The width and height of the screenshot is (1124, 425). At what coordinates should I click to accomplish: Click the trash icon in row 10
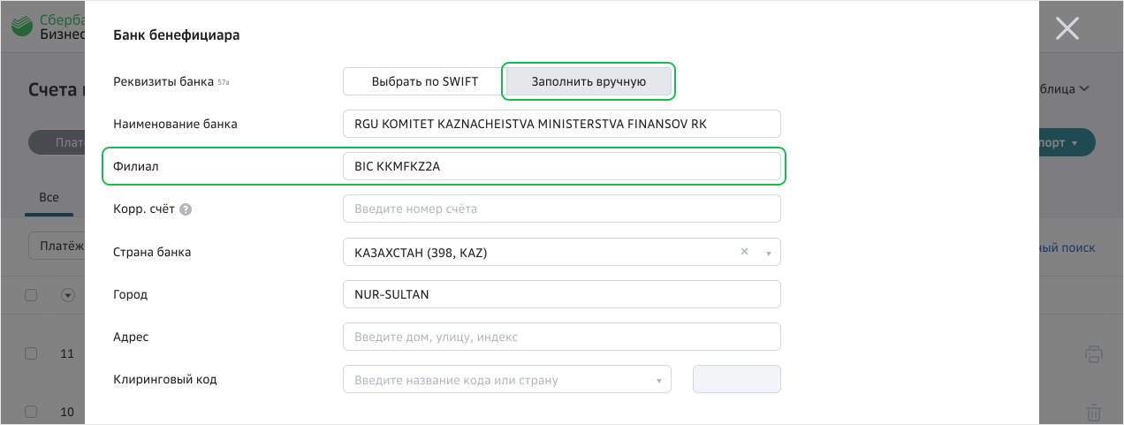(x=1093, y=412)
